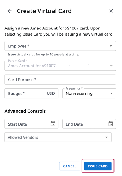Expand the Non-recurring Frequency dropdown
Viewport: 122px width, 176px height.
pos(89,93)
